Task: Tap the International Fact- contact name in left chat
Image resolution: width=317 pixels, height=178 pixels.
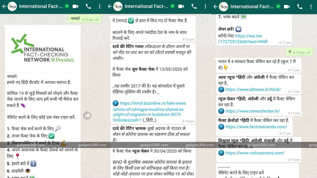Action: click(x=41, y=7)
